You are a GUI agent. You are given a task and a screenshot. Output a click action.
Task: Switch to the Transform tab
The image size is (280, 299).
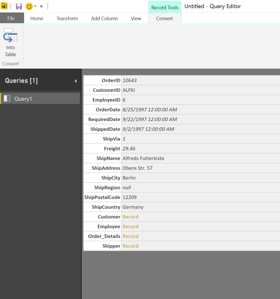pos(67,19)
